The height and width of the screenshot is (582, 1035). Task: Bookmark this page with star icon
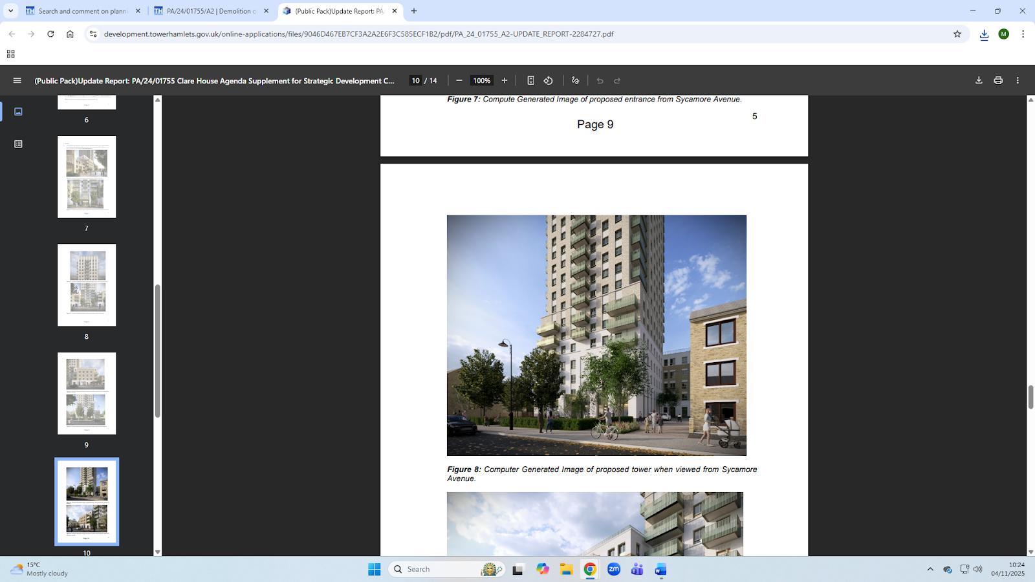[x=957, y=34]
